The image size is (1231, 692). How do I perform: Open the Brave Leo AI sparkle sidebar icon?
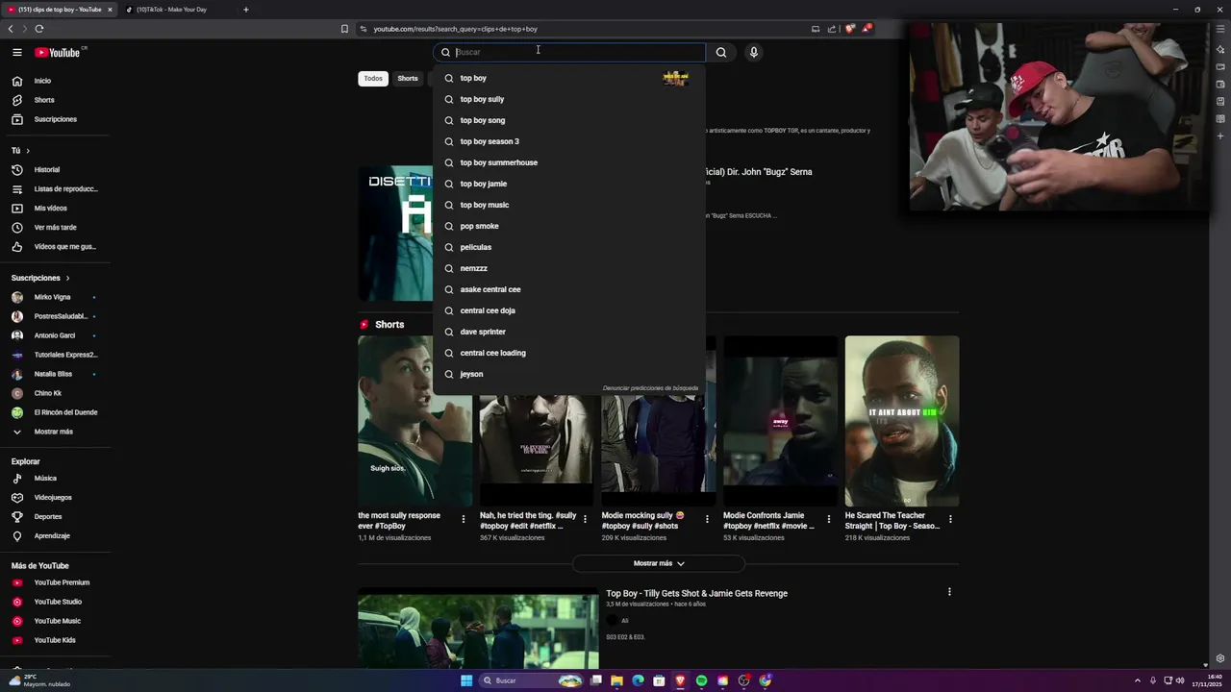(1220, 49)
